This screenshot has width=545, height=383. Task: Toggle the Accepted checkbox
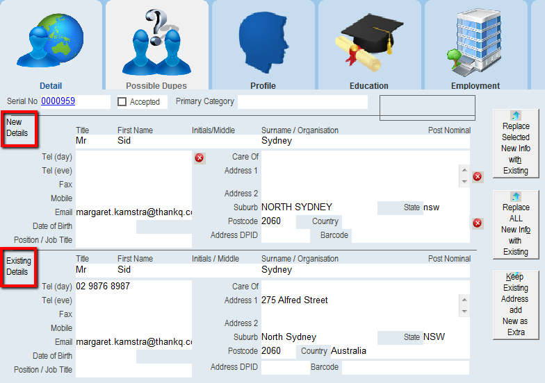(x=122, y=102)
